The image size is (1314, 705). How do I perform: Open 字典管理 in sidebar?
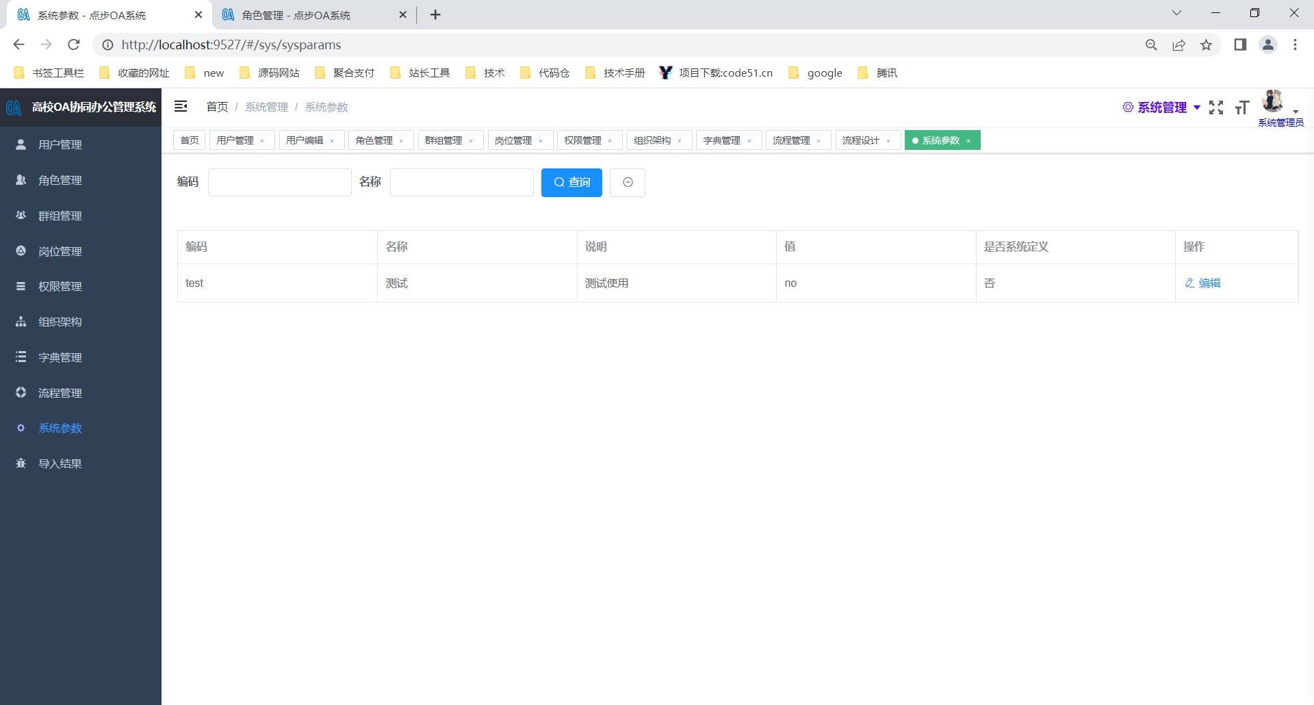(x=81, y=357)
